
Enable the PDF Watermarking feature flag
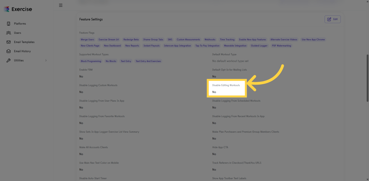click(x=282, y=46)
